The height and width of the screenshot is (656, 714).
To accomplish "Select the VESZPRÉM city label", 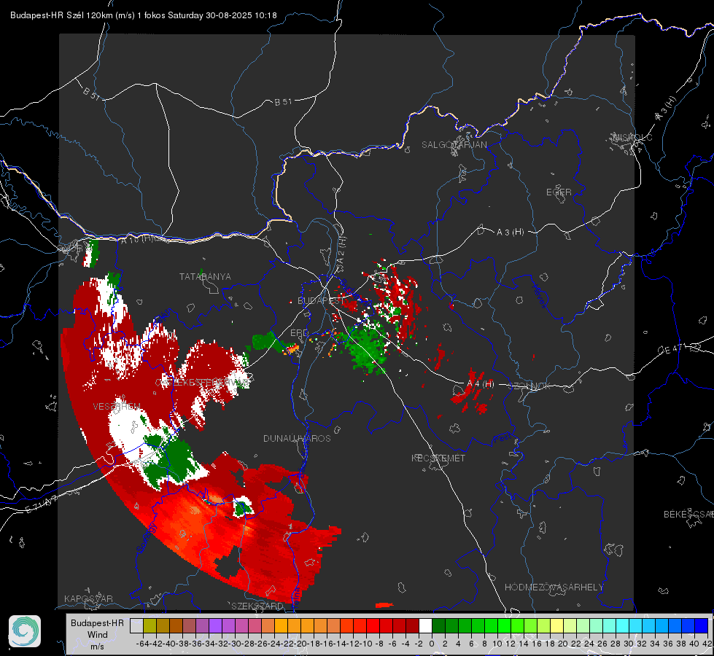I will [117, 406].
